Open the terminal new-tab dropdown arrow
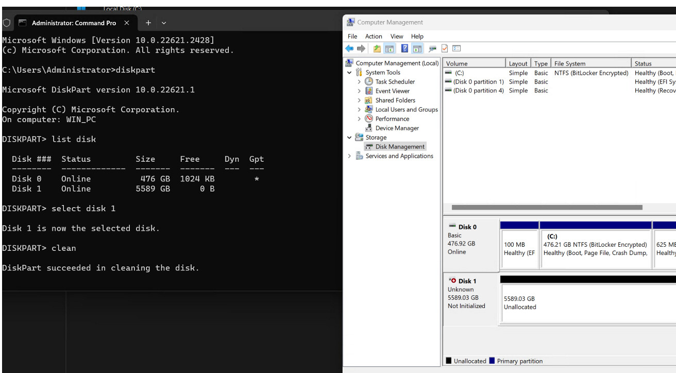 (164, 23)
